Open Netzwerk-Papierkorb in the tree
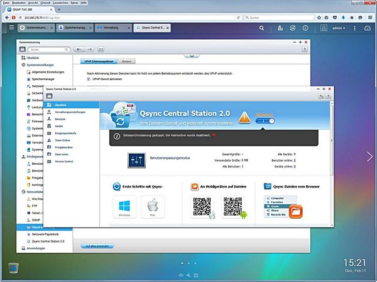 [x=45, y=234]
